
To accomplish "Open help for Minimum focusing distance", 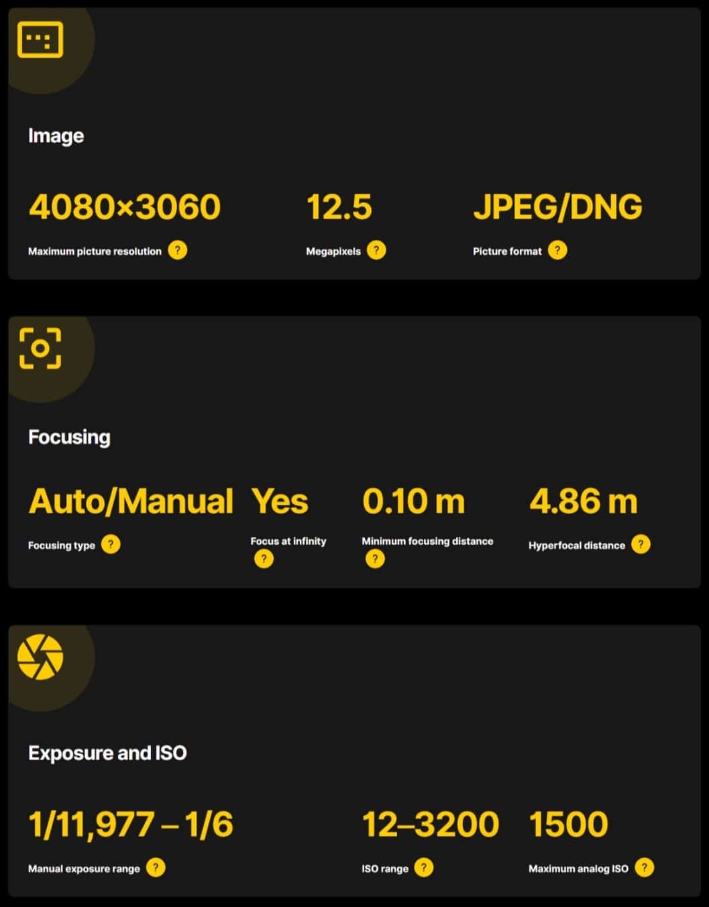I will (375, 558).
